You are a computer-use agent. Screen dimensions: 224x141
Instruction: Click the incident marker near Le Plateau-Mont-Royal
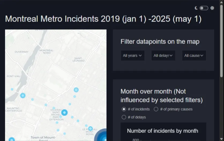[90, 129]
